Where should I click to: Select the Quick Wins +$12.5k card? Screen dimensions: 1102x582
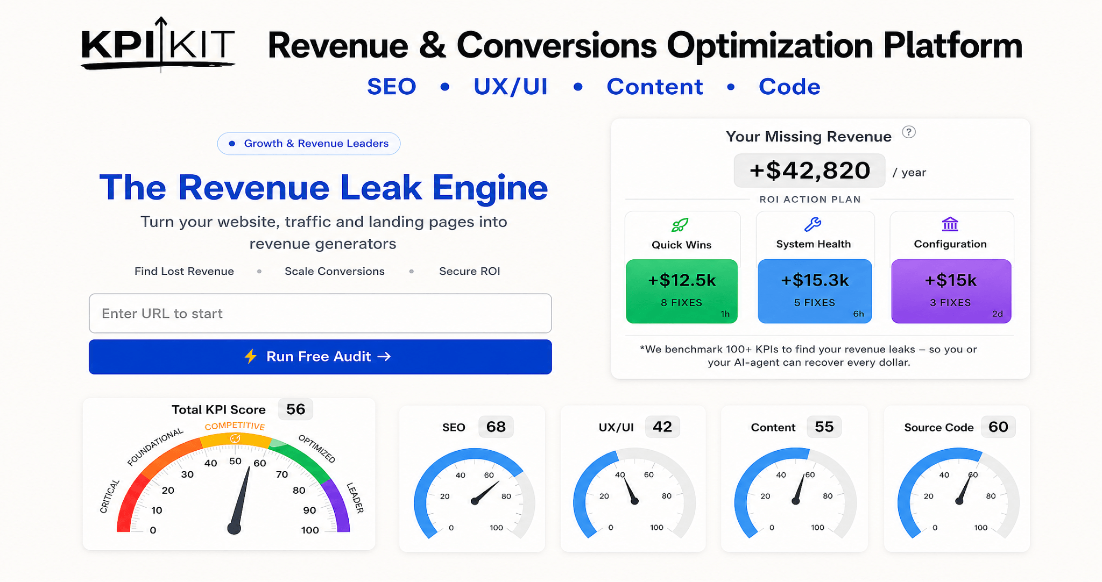682,291
